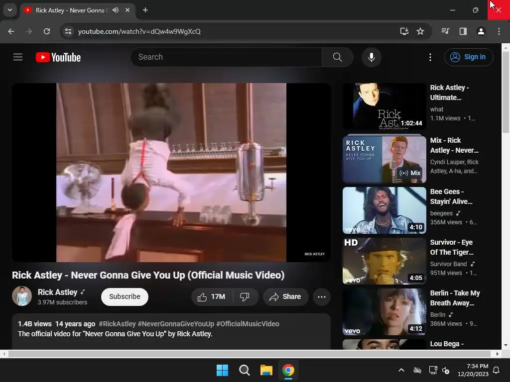Open YouTube settings three-dot menu
Image resolution: width=510 pixels, height=382 pixels.
coord(430,57)
